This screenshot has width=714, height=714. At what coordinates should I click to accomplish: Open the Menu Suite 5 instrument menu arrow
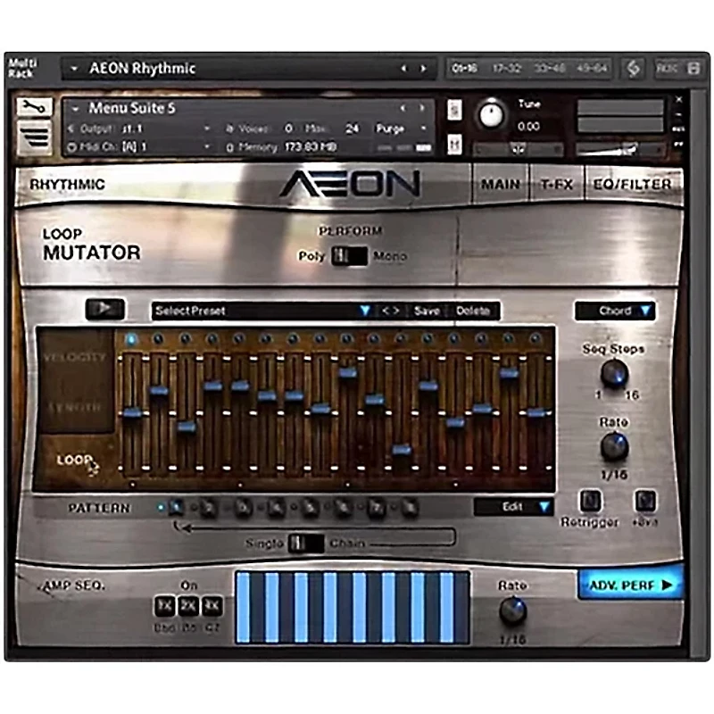click(x=76, y=108)
